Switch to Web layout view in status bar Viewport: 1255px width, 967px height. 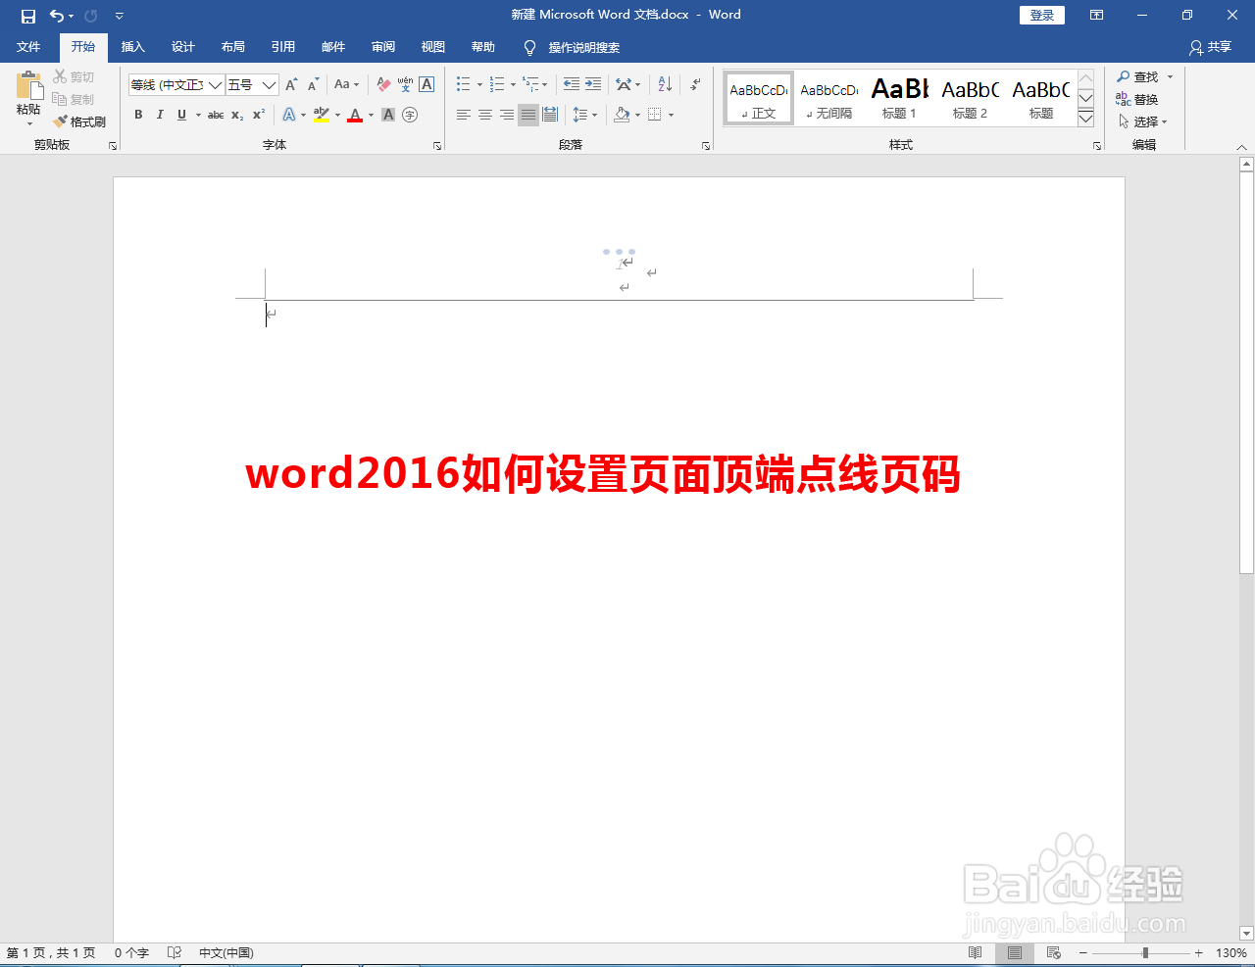[1052, 952]
